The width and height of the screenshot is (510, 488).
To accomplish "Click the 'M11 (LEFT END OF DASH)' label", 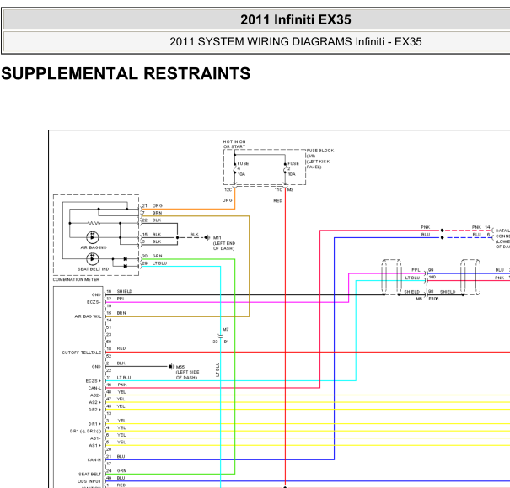I will 224,243.
